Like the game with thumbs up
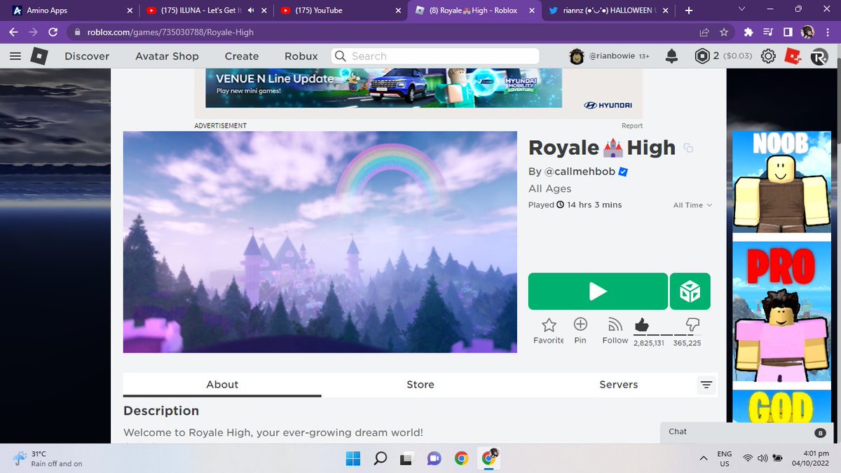Screen dimensions: 841x473 point(641,324)
